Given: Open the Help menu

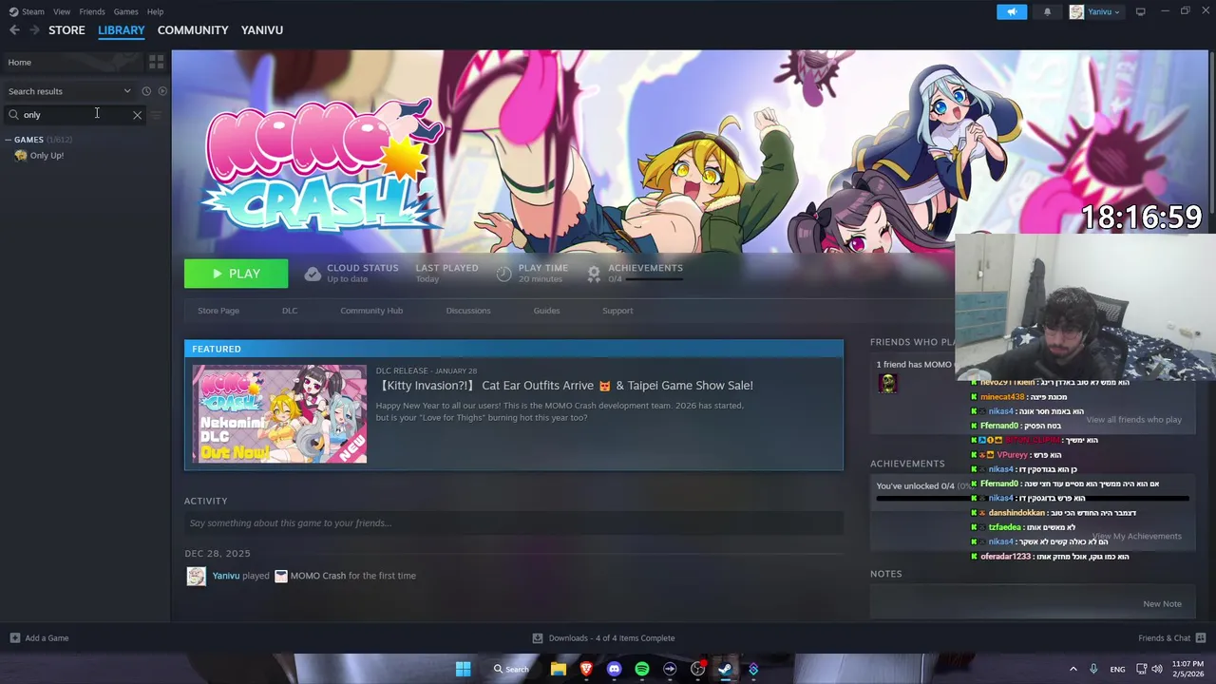Looking at the screenshot, I should (155, 11).
